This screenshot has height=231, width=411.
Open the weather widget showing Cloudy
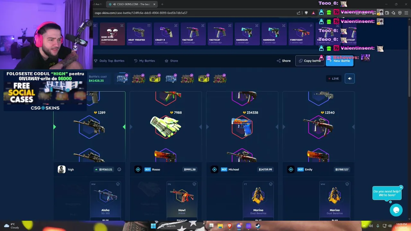[x=12, y=226]
